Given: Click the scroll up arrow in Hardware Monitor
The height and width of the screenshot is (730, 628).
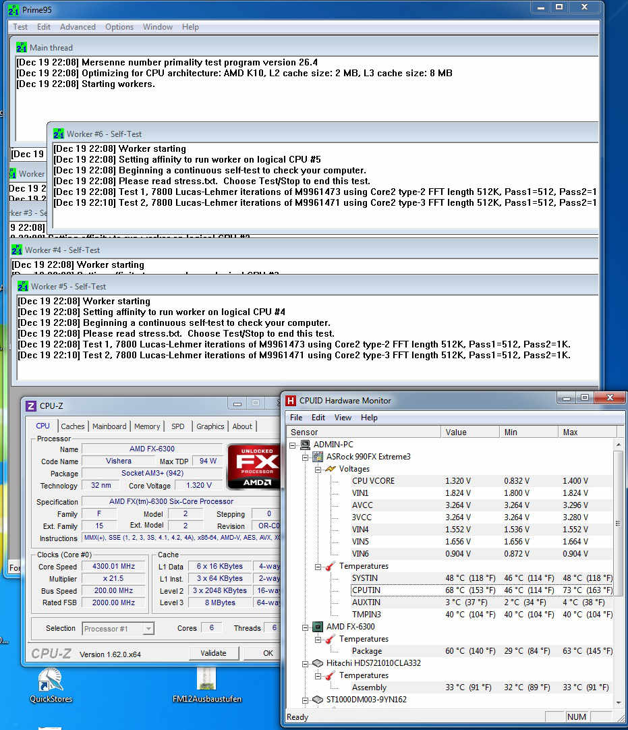Looking at the screenshot, I should (x=619, y=445).
